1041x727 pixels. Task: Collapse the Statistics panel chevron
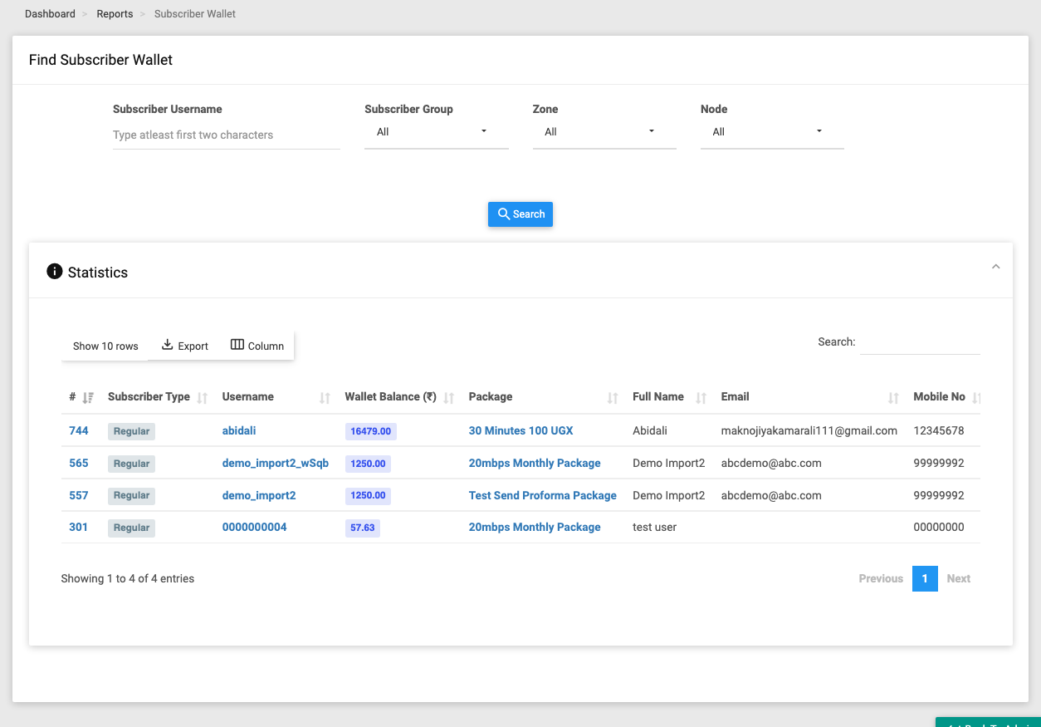pyautogui.click(x=995, y=267)
